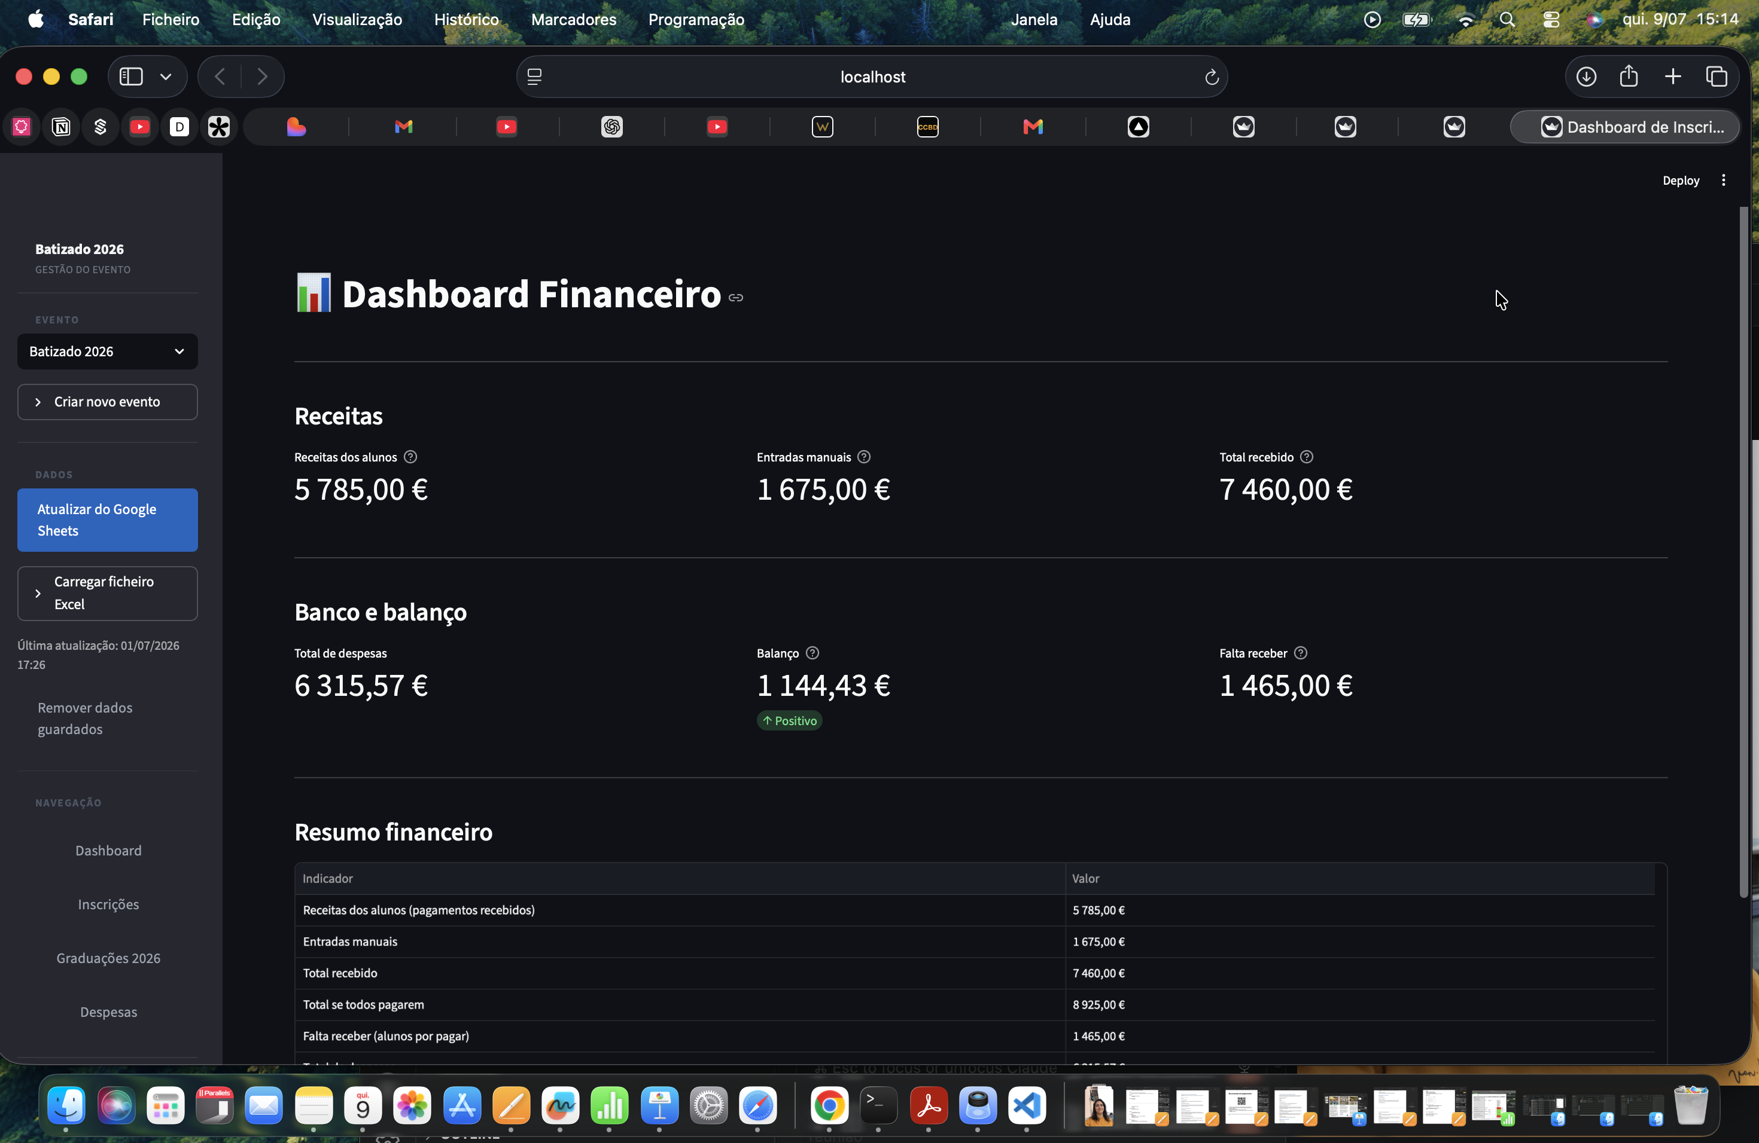Show the tab overview icon

[1717, 77]
